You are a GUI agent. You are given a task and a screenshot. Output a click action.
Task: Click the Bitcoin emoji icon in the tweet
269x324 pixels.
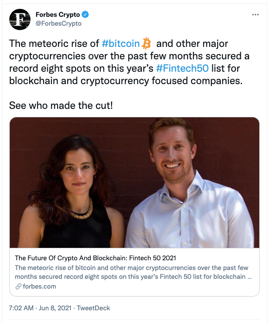[146, 44]
